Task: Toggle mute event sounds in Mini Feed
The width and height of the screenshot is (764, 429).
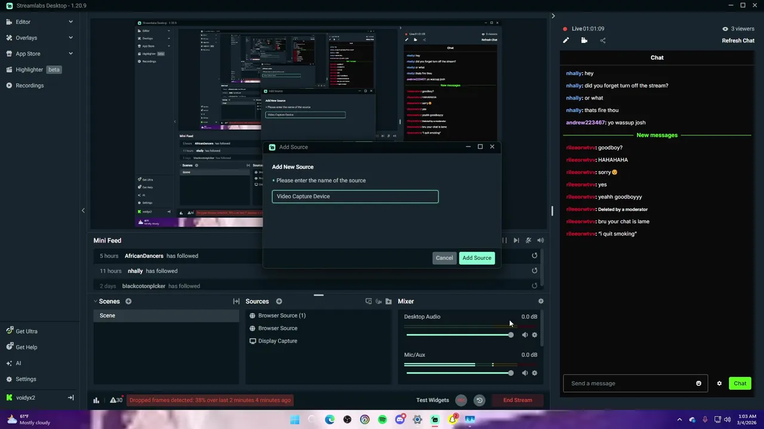Action: [x=528, y=241]
